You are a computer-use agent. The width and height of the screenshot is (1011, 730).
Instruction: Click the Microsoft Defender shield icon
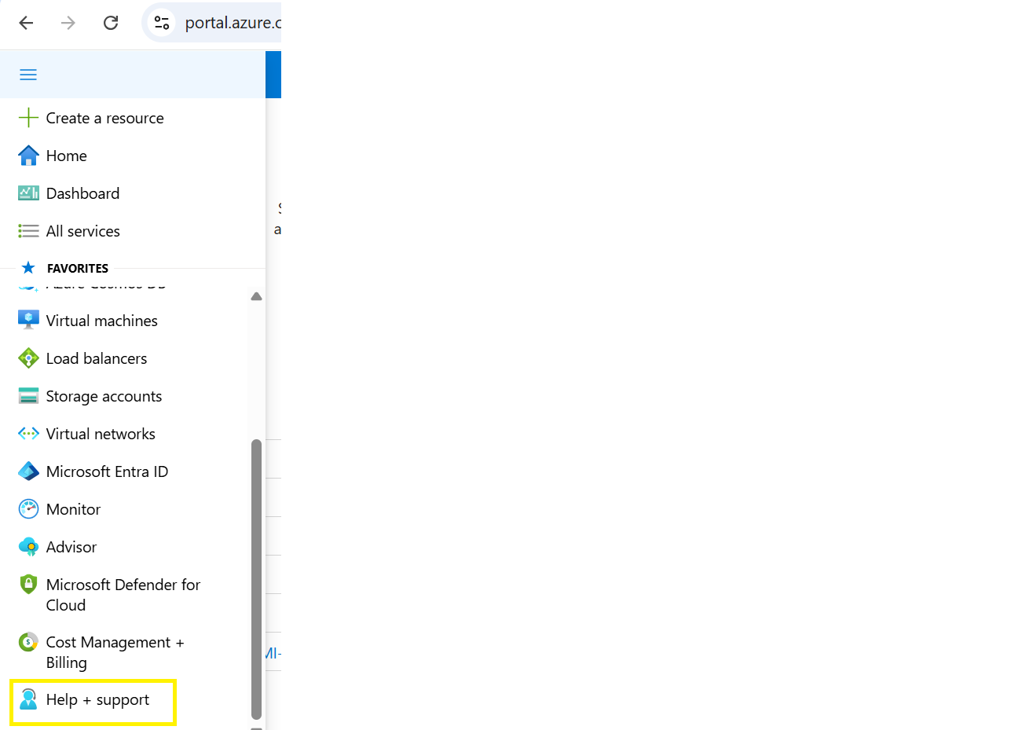28,585
